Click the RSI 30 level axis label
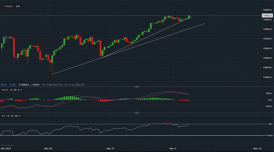The height and width of the screenshot is (152, 274). (270, 135)
